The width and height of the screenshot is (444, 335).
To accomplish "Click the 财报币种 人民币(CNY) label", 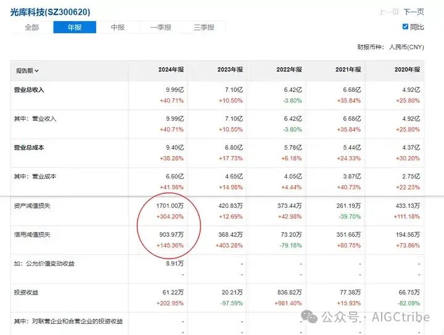I will click(390, 47).
